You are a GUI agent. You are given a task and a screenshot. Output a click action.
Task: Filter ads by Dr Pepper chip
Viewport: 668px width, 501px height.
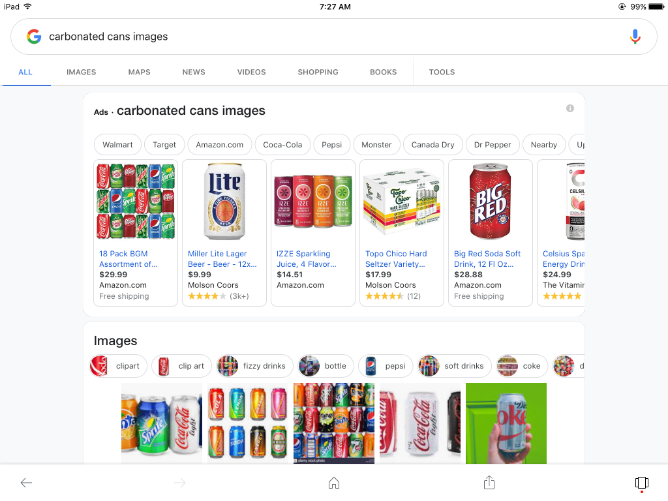pyautogui.click(x=493, y=145)
